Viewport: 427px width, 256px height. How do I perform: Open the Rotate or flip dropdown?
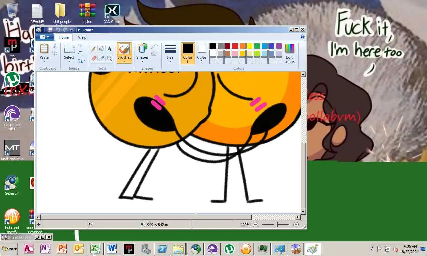tap(81, 61)
